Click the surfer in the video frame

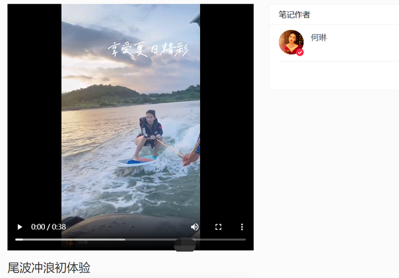150,134
